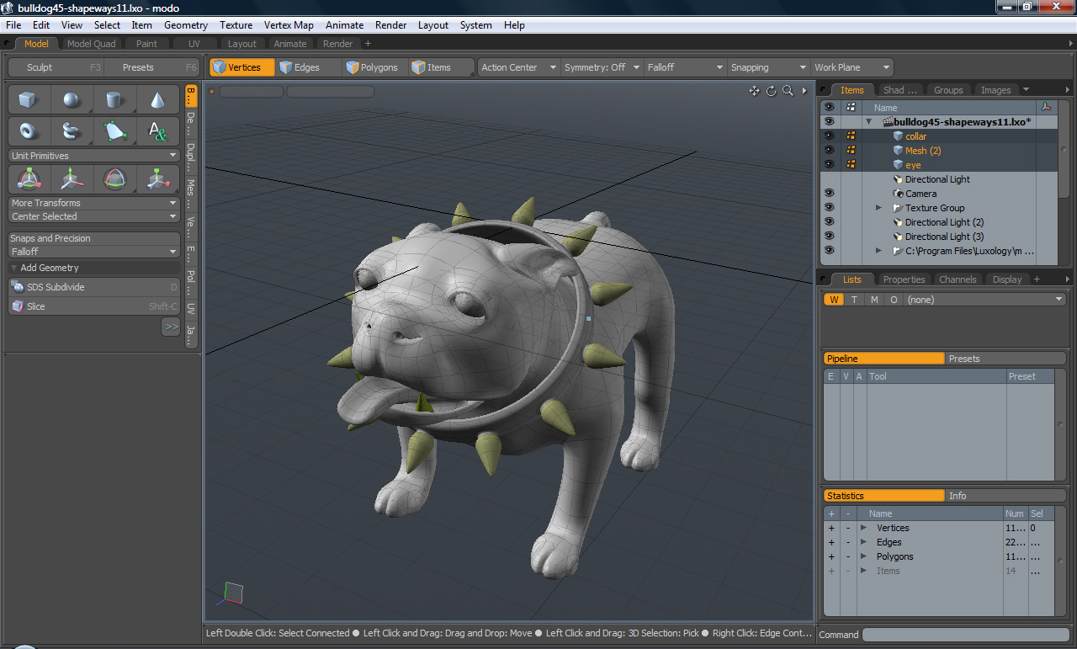Toggle visibility of Mesh (2) item
The height and width of the screenshot is (649, 1077).
click(829, 151)
